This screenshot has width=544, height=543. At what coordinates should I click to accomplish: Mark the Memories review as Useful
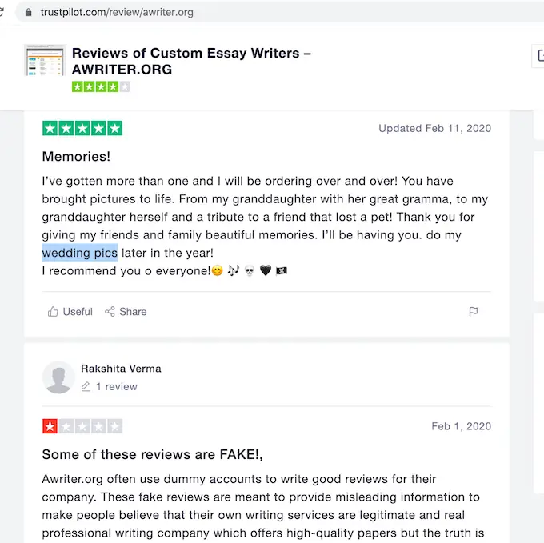tap(78, 312)
